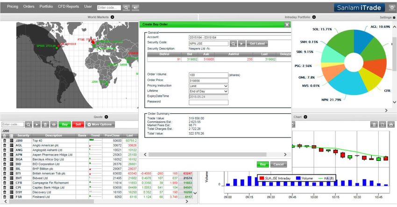397x207 pixels.
Task: Click the green Buy button in Quote toolbar
Action: pos(64,124)
